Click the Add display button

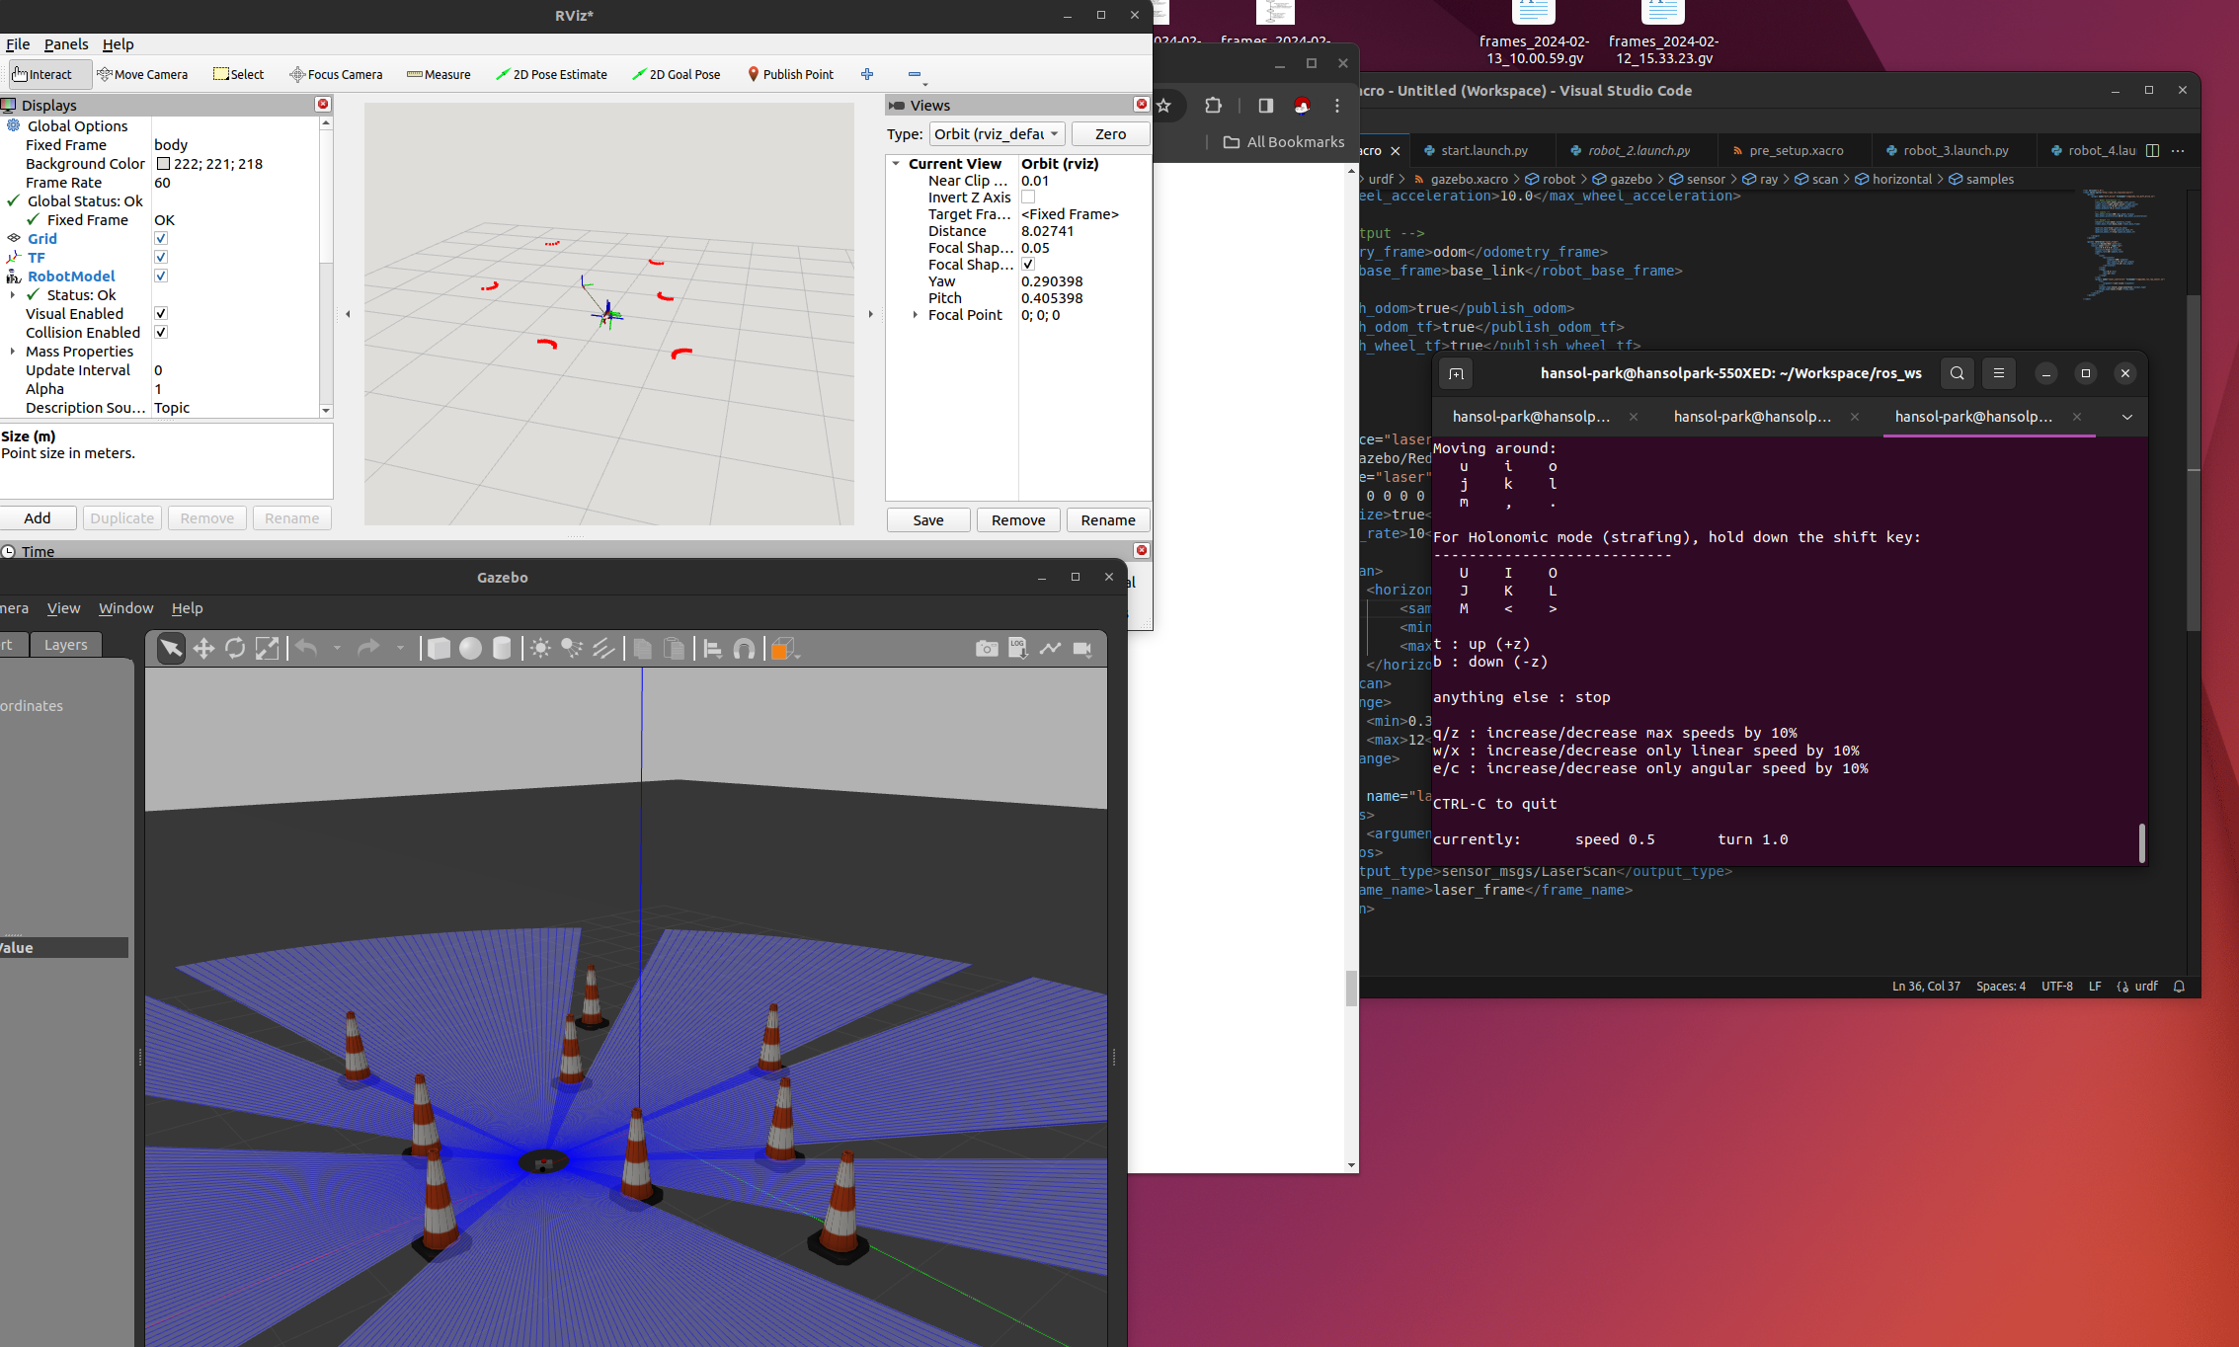tap(38, 518)
